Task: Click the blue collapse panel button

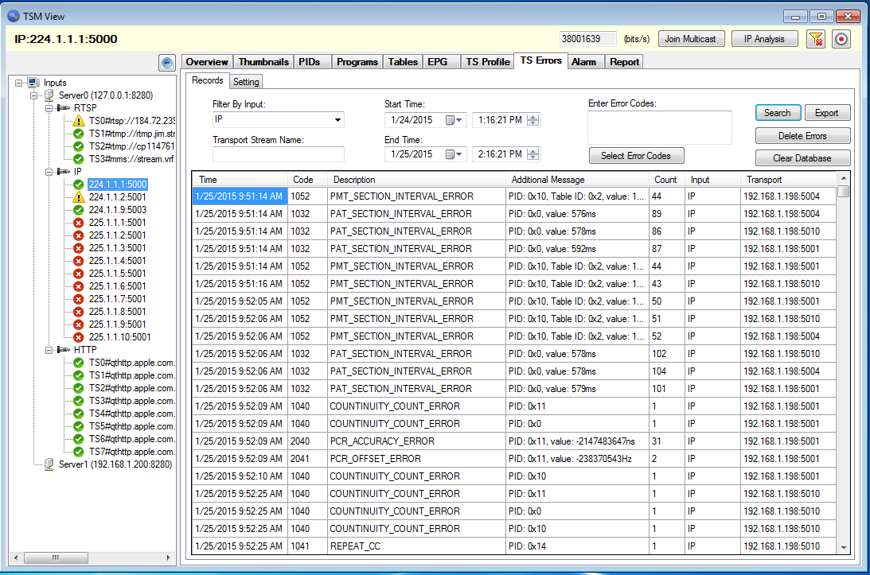Action: [x=166, y=62]
